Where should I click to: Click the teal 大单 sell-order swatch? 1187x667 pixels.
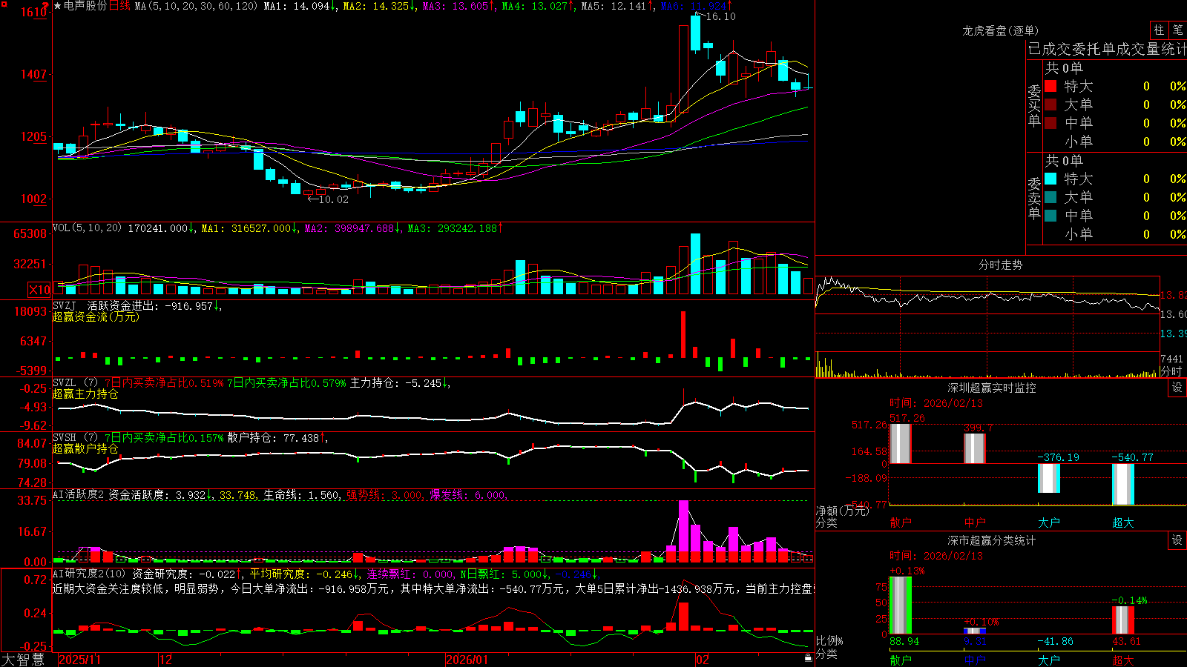tap(1050, 197)
